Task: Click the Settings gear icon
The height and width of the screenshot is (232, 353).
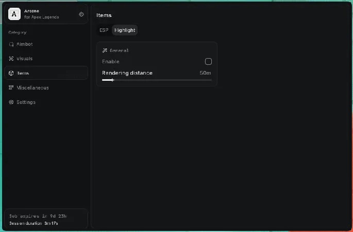Action: (x=11, y=102)
